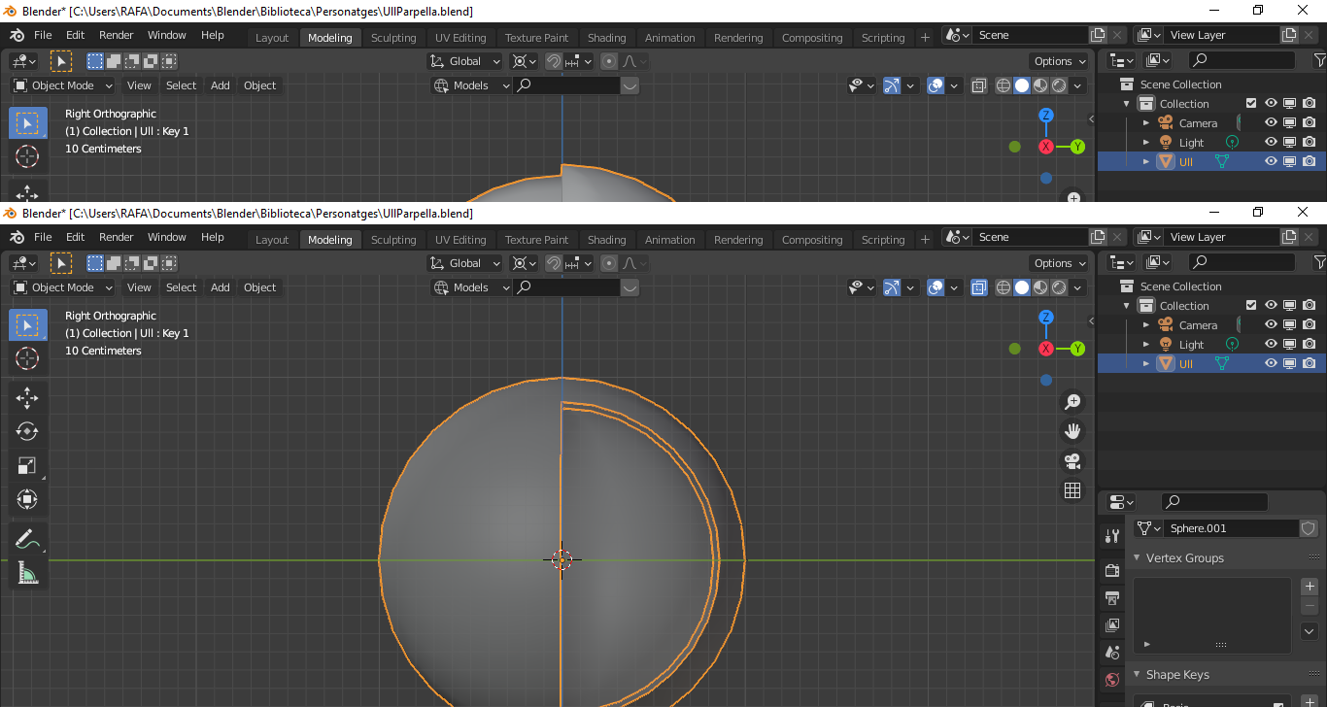This screenshot has width=1327, height=707.
Task: Add a workspace with plus tab in lower window
Action: click(x=925, y=239)
